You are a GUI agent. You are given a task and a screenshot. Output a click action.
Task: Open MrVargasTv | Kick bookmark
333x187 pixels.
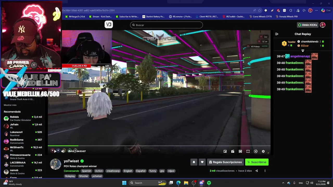(x=75, y=17)
